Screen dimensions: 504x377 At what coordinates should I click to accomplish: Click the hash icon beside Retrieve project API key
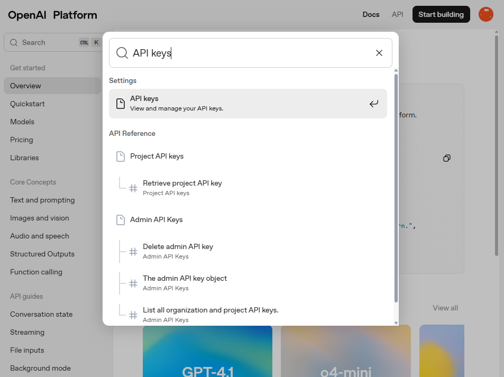tap(133, 188)
